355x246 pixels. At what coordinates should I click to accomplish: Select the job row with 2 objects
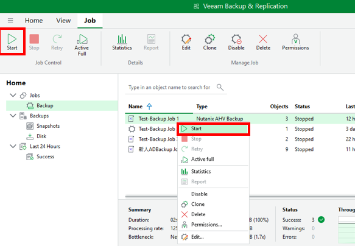301,139
